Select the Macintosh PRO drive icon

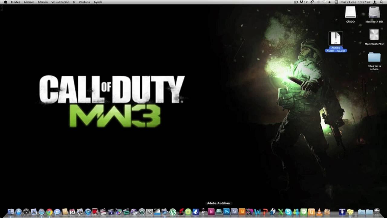[374, 37]
